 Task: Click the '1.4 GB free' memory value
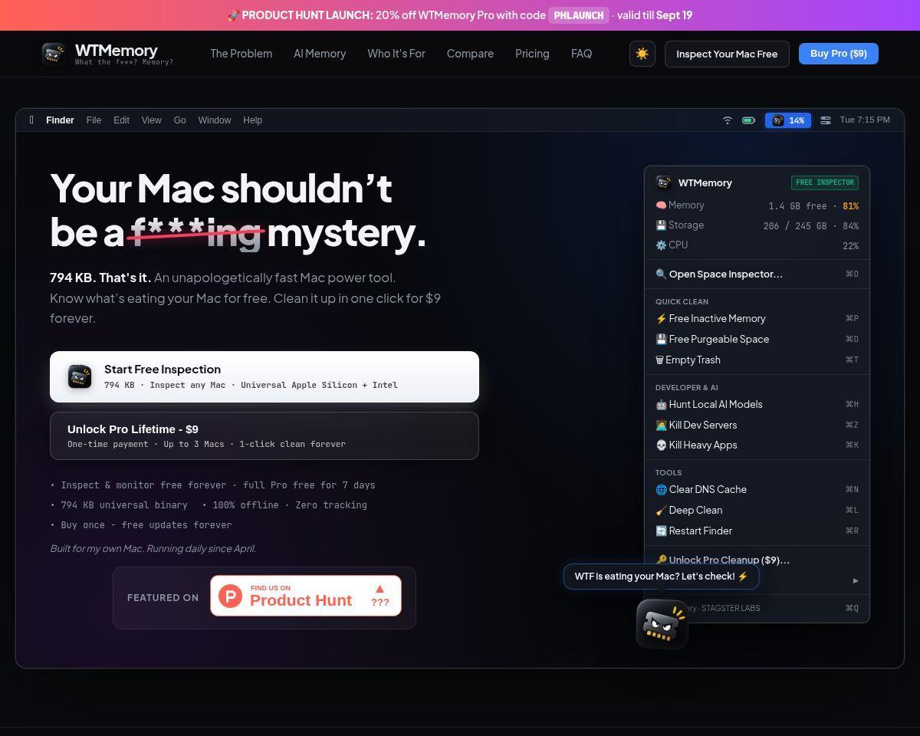pos(797,206)
